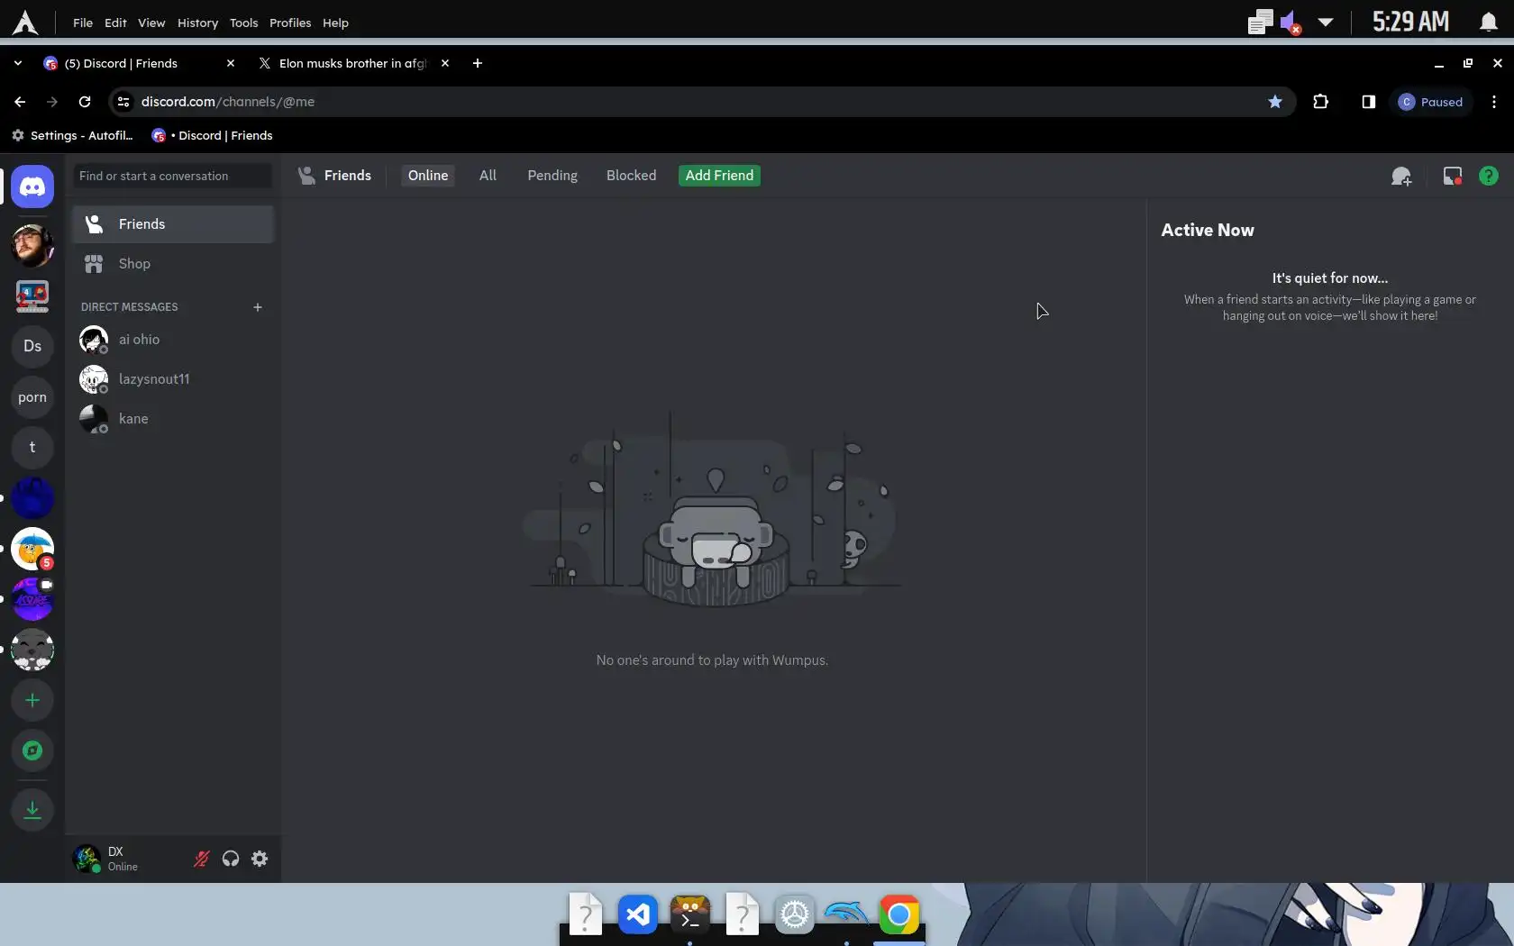
Task: Open the purple neon logo server
Action: click(x=32, y=599)
